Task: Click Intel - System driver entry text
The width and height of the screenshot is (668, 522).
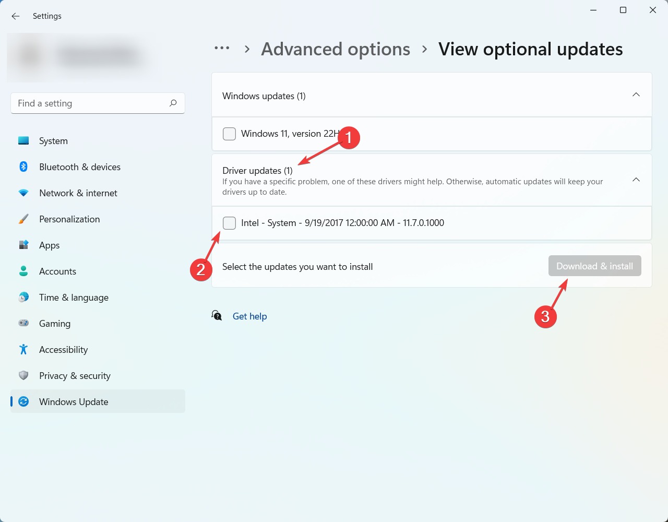Action: [342, 223]
